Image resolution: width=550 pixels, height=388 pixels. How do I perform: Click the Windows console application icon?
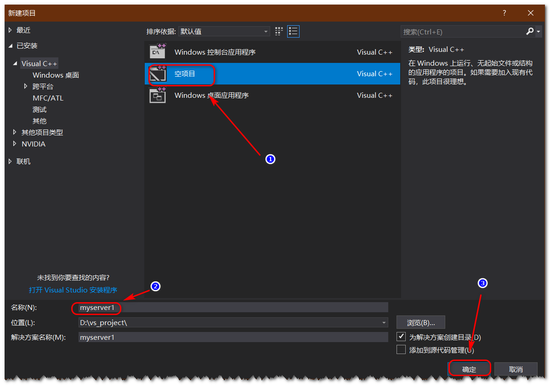pyautogui.click(x=158, y=51)
